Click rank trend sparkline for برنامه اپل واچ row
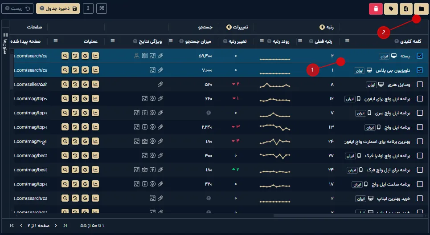This screenshot has height=235, width=430. 275,127
